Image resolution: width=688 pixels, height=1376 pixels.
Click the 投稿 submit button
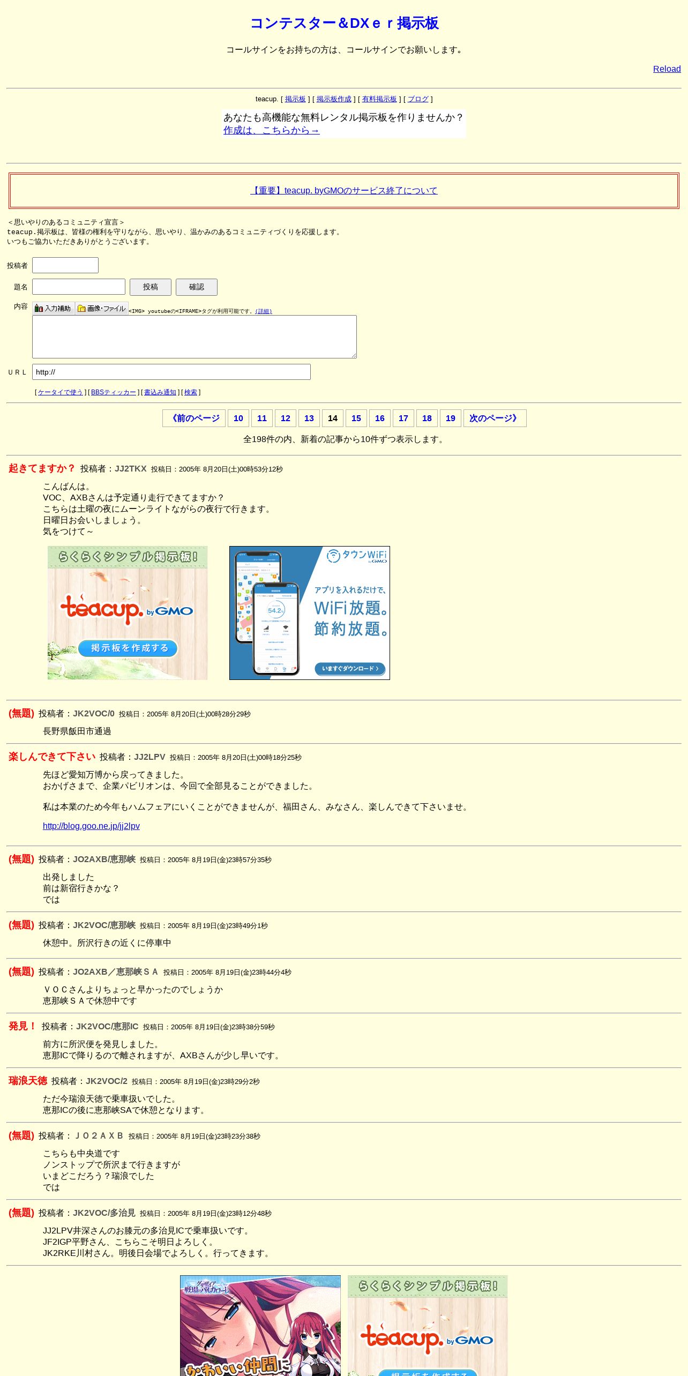151,287
